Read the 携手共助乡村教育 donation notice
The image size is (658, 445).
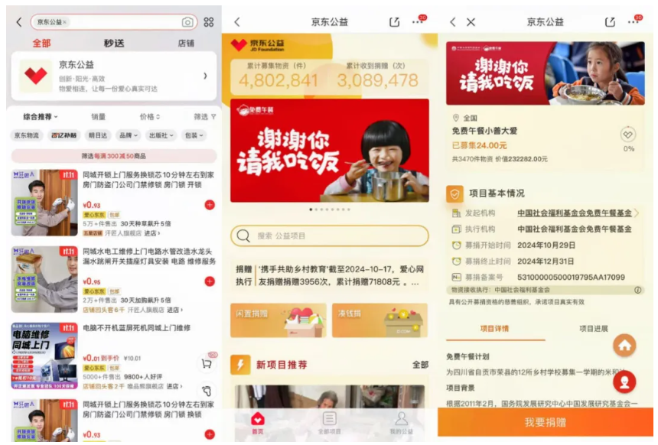[330, 275]
